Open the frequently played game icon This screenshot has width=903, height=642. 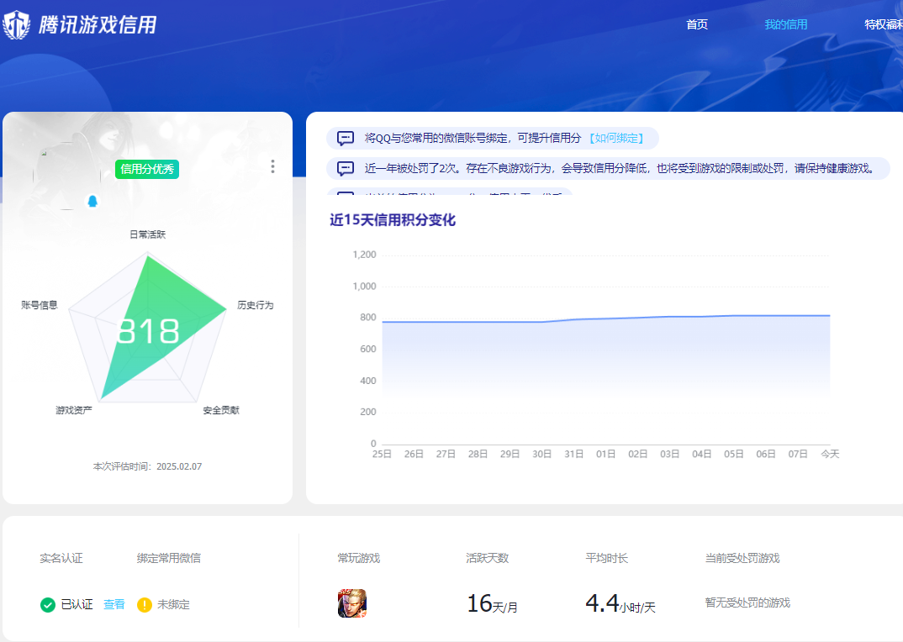[x=352, y=603]
